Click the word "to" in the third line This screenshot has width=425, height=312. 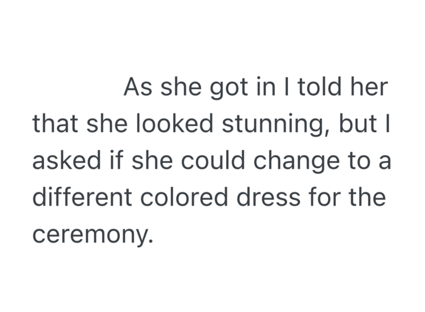pos(358,160)
